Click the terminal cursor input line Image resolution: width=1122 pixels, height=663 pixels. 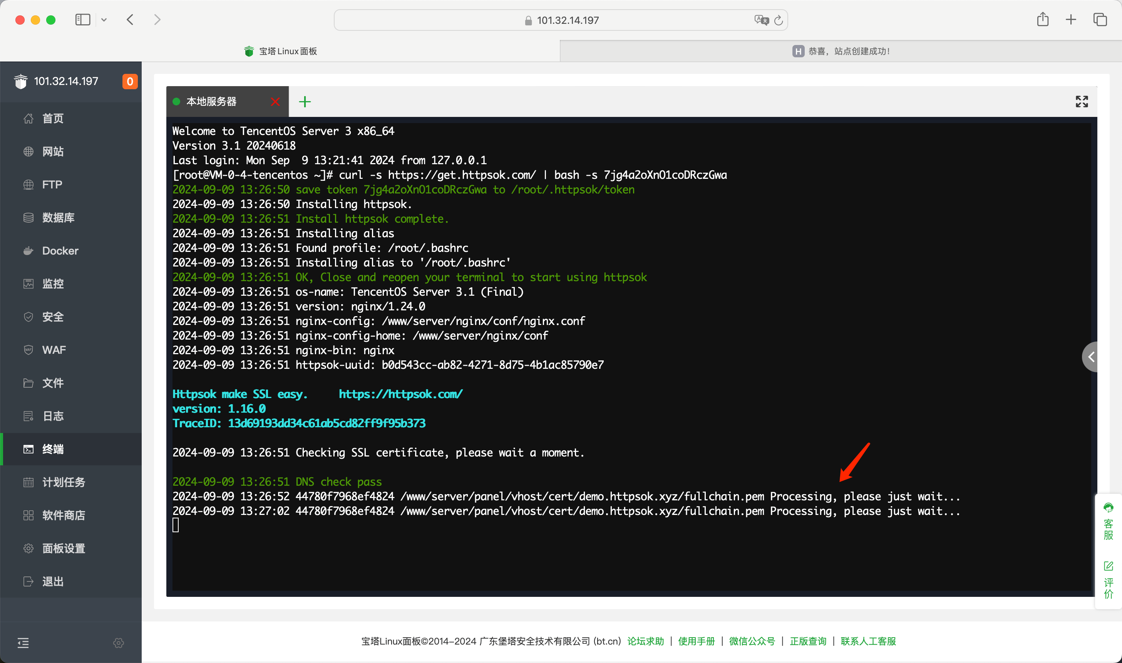pyautogui.click(x=176, y=525)
